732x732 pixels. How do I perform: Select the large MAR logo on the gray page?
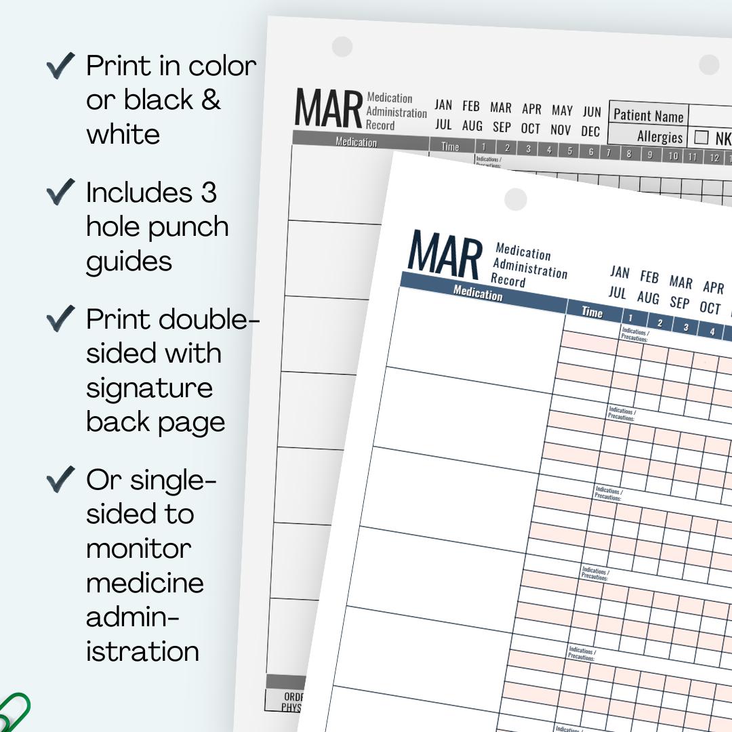coord(329,108)
